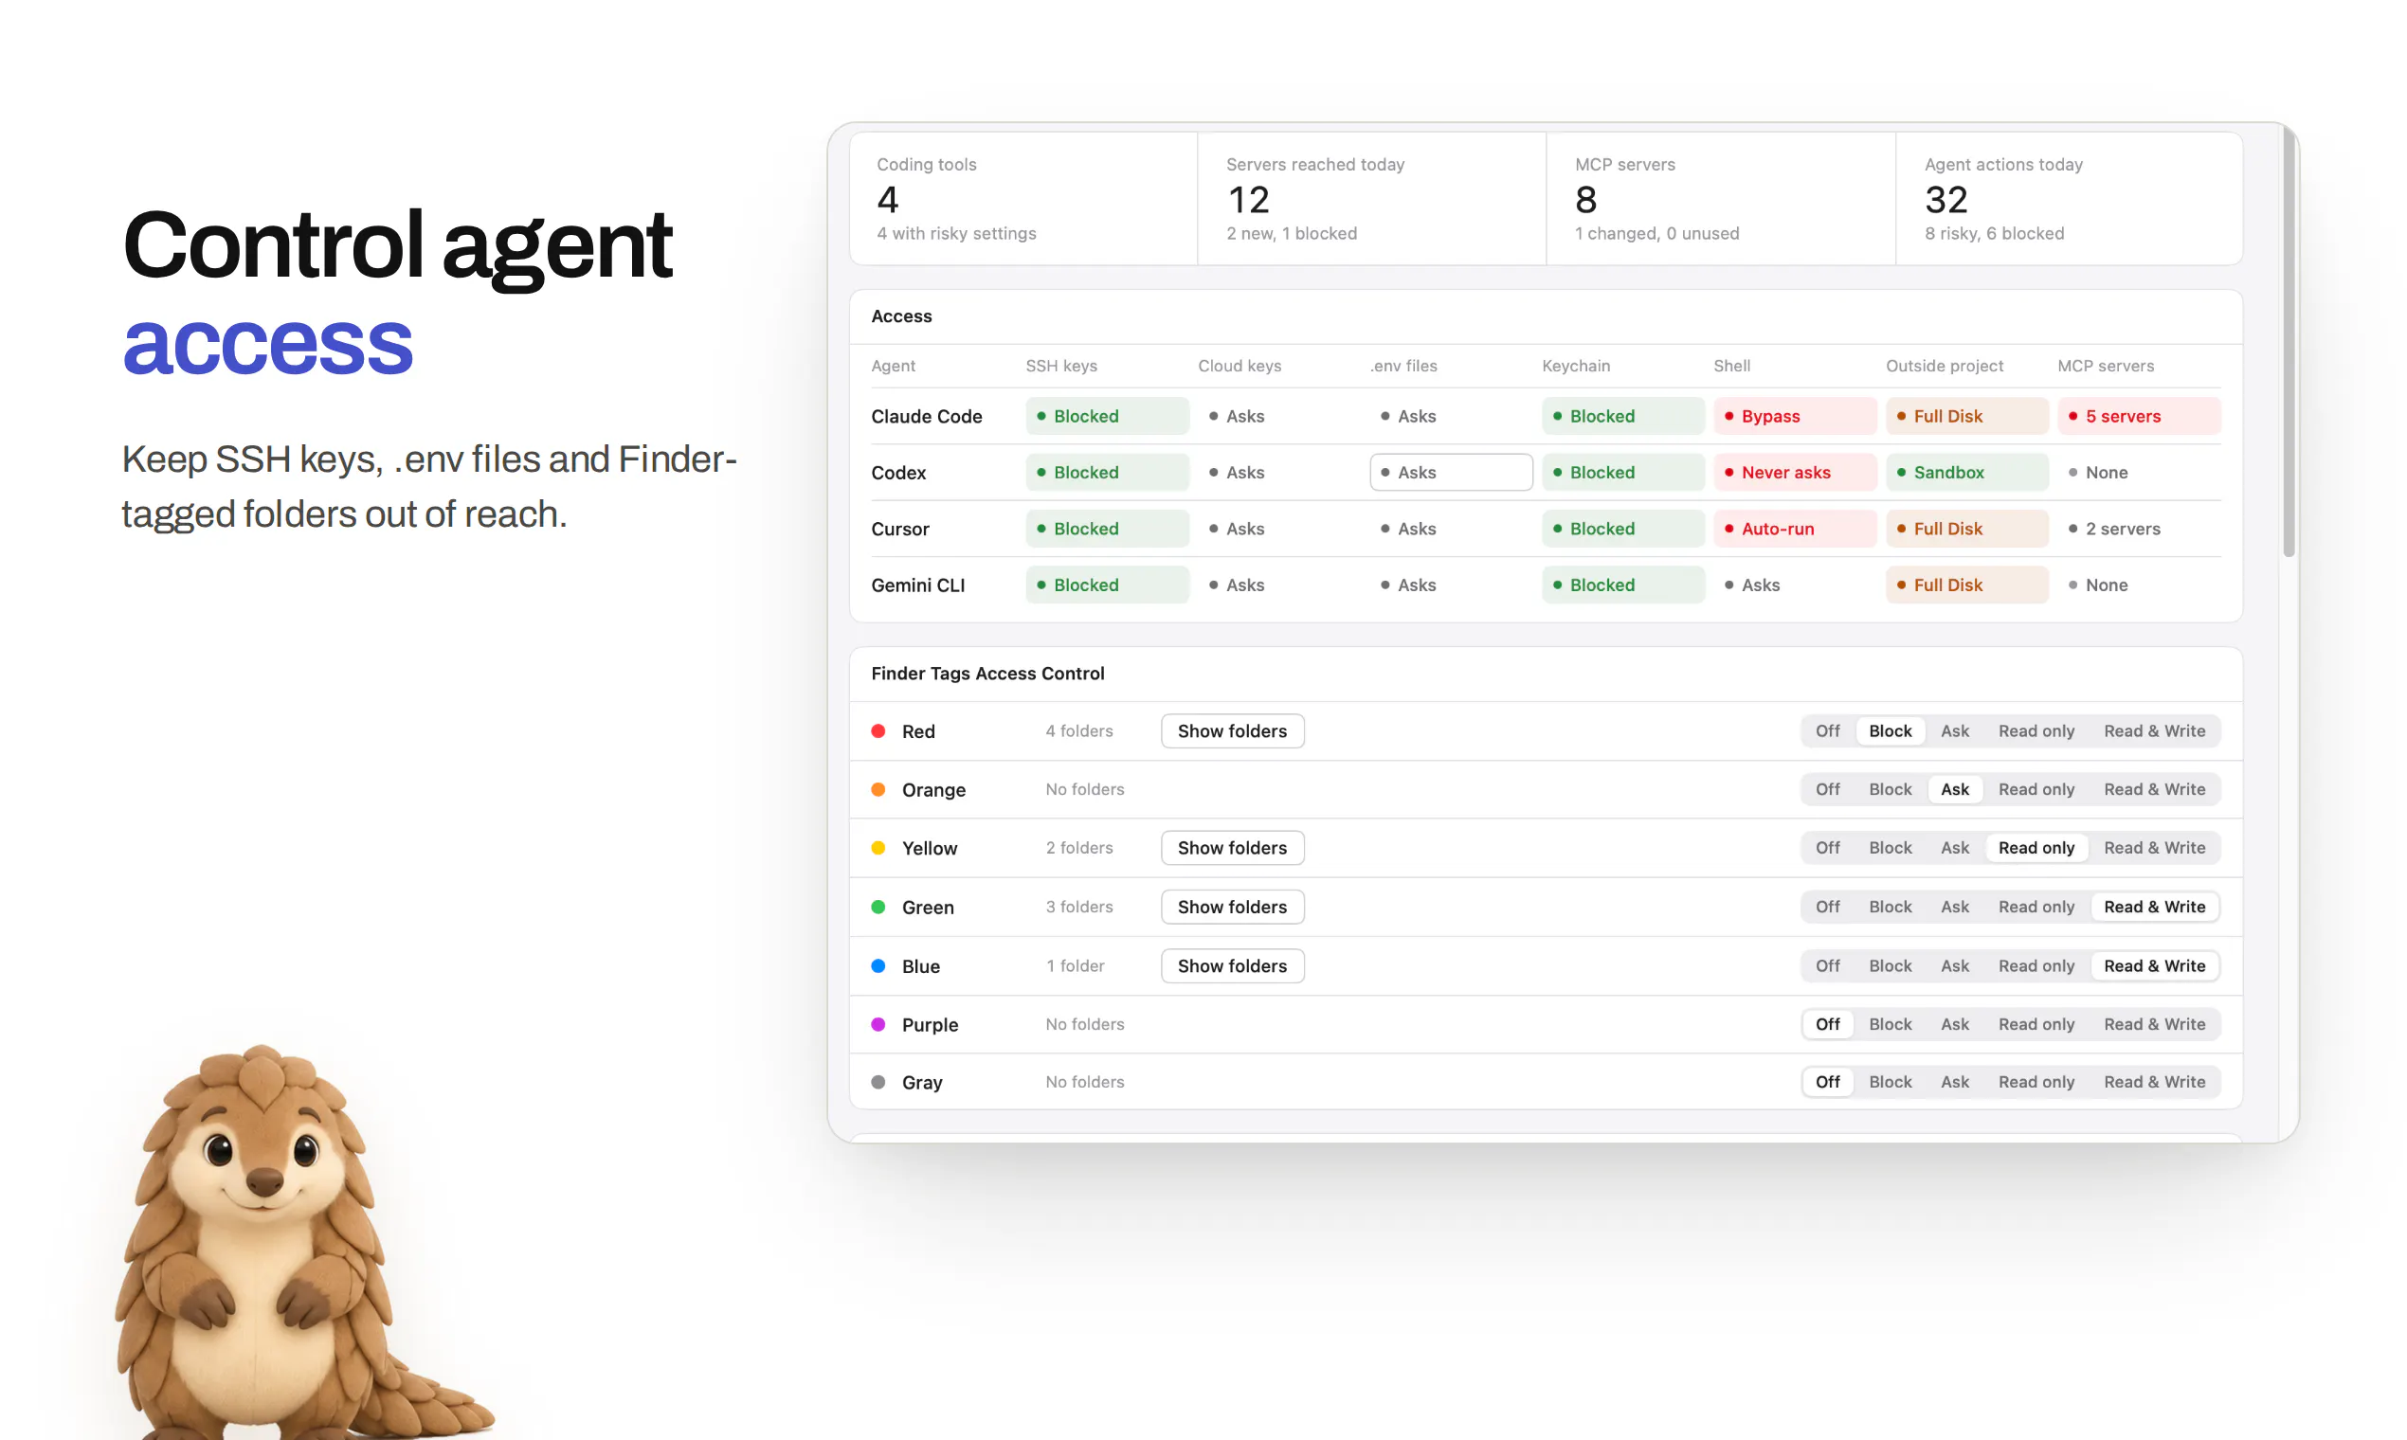This screenshot has width=2407, height=1440.
Task: Show folders for the Blue tag
Action: (1232, 965)
